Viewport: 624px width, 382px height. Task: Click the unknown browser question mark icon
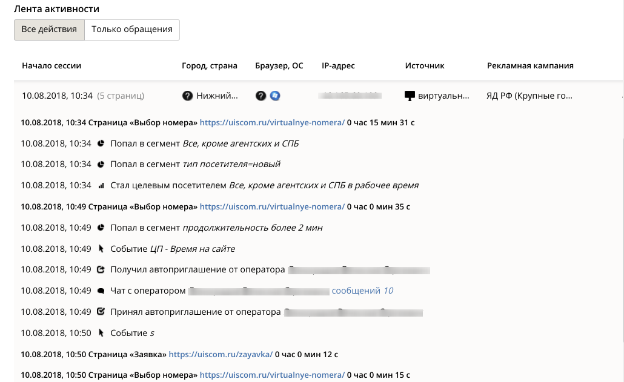click(x=261, y=96)
